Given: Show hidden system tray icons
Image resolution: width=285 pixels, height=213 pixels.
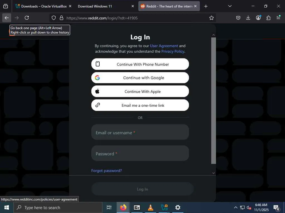Looking at the screenshot, I should pyautogui.click(x=235, y=207).
